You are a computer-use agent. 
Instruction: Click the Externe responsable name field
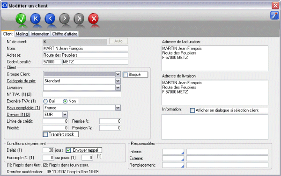click(x=227, y=158)
